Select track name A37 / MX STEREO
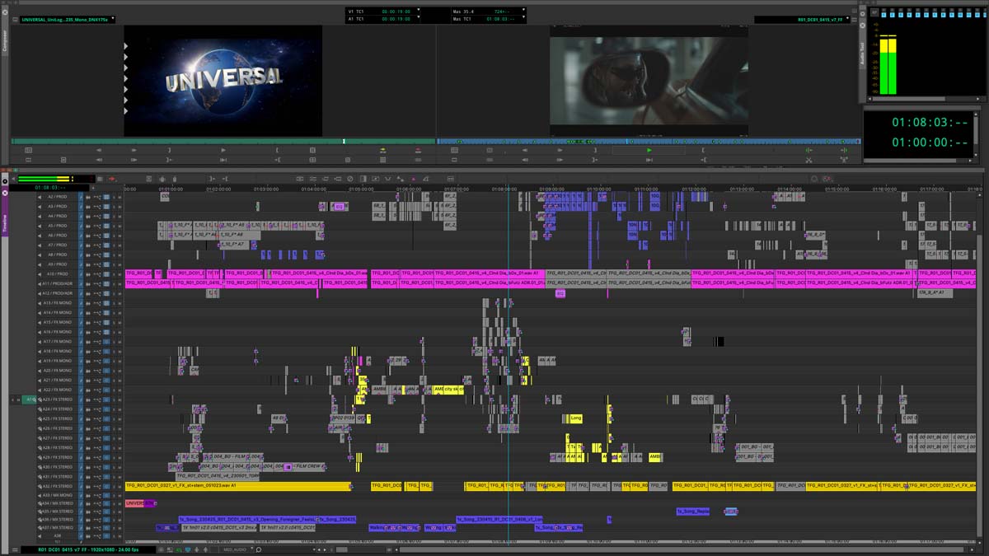The image size is (989, 556). 58,528
